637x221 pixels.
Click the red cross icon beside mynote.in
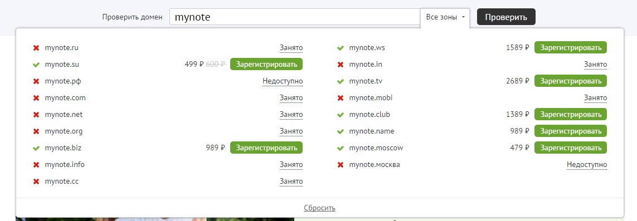point(341,65)
